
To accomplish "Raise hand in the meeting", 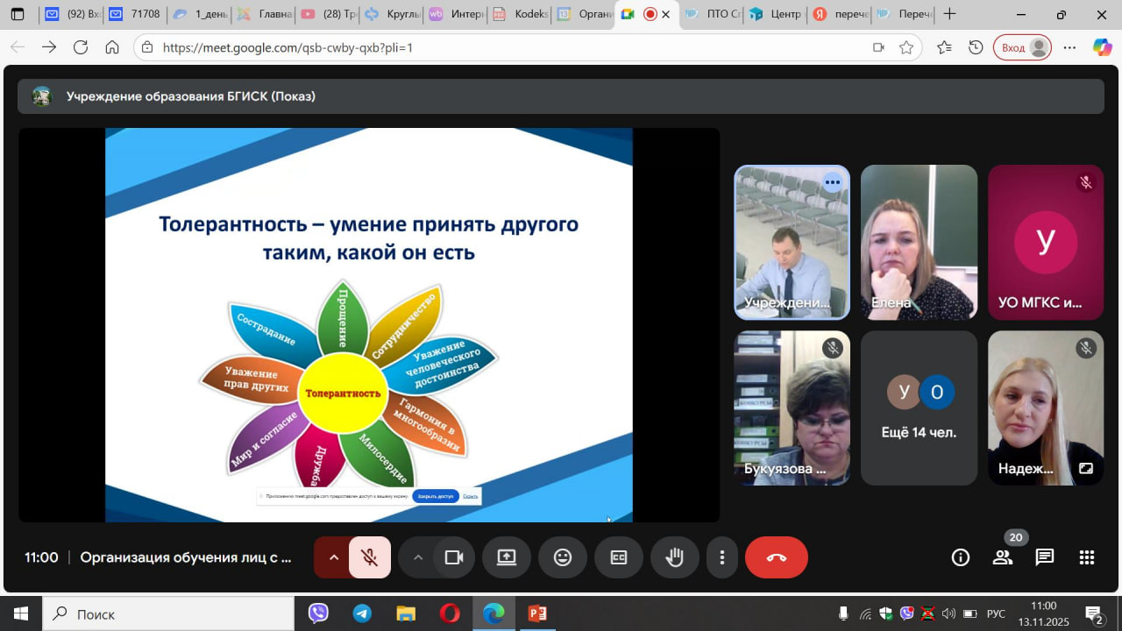I will pyautogui.click(x=674, y=557).
